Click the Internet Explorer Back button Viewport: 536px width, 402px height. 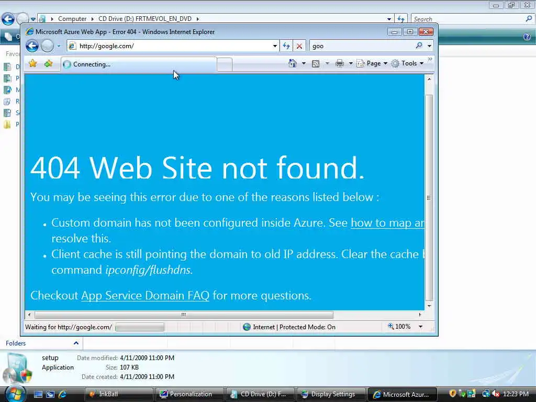32,46
